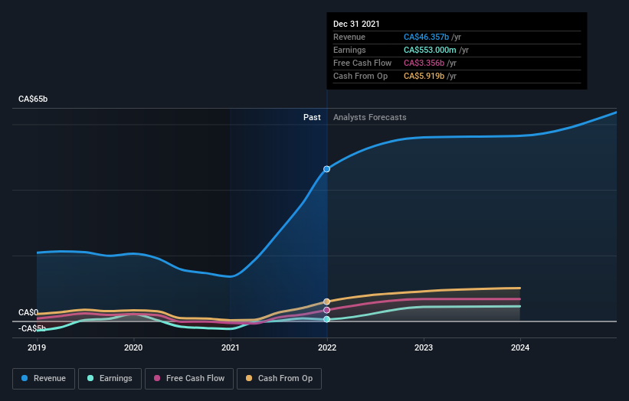Select the 2022 x-axis label
Screen dimensions: 629x401
(x=327, y=347)
